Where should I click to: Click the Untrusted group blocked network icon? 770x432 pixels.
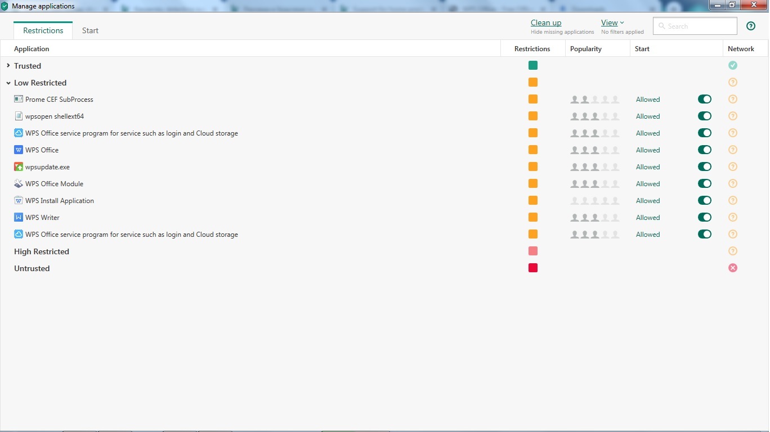733,268
